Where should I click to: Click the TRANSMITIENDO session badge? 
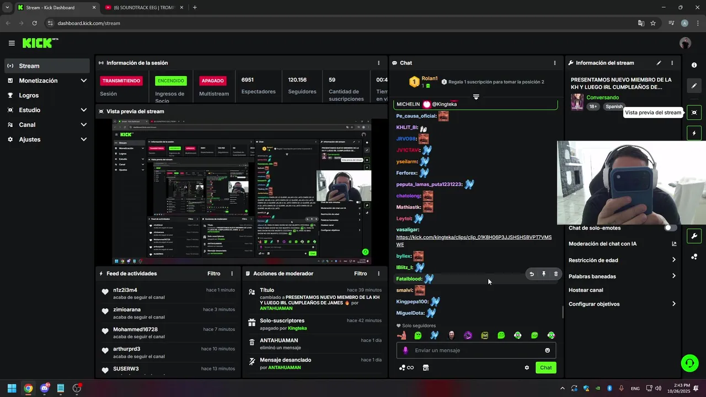pyautogui.click(x=121, y=81)
